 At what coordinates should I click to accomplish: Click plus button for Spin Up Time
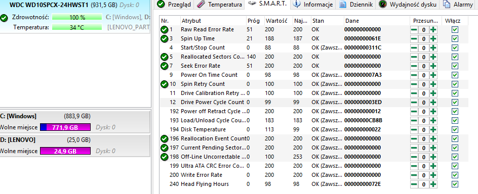click(x=433, y=39)
